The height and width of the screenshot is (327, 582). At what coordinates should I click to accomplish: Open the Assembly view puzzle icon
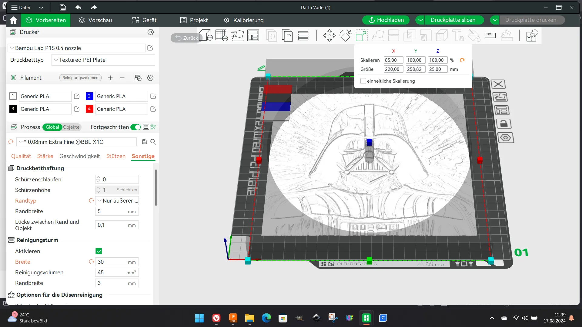[x=532, y=35]
